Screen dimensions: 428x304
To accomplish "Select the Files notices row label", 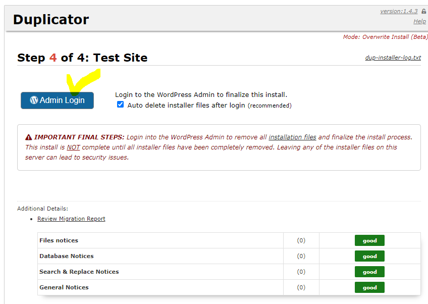I will (59, 240).
